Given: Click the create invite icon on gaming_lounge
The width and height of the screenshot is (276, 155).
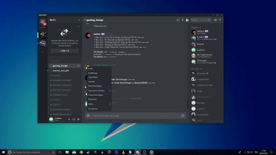Looking at the screenshot, I should [x=78, y=66].
